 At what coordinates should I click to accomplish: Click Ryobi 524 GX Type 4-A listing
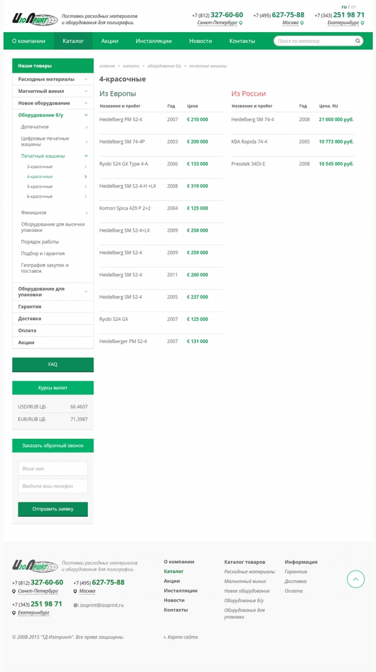(x=124, y=164)
